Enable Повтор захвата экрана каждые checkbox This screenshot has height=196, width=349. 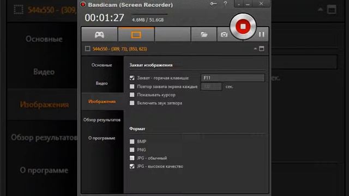coord(132,87)
